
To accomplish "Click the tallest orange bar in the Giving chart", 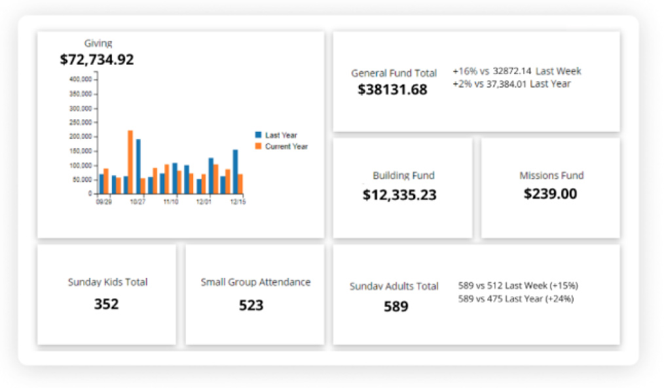I will [x=130, y=161].
